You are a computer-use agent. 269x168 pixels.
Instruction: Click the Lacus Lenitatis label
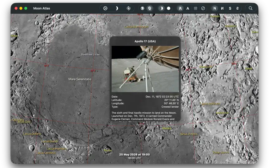coord(46,153)
